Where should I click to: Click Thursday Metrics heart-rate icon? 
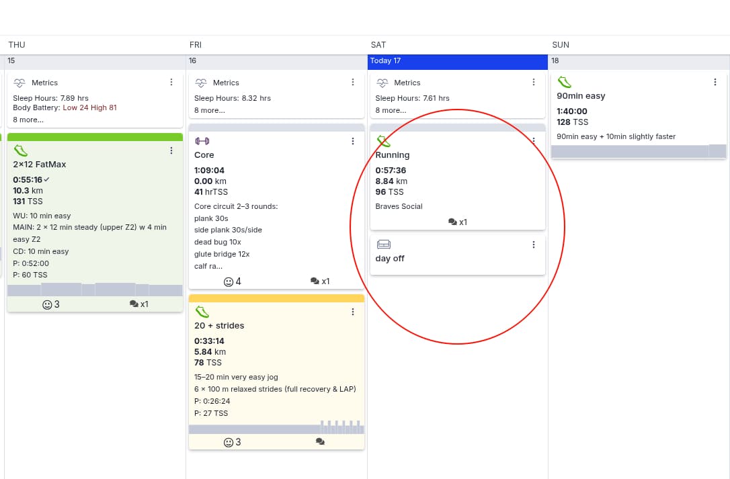coord(19,83)
